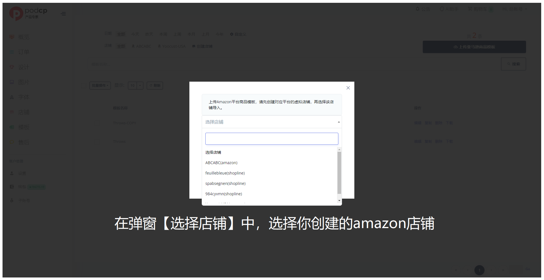This screenshot has height=280, width=544.
Task: Open 概览 overview in sidebar
Action: (x=24, y=37)
